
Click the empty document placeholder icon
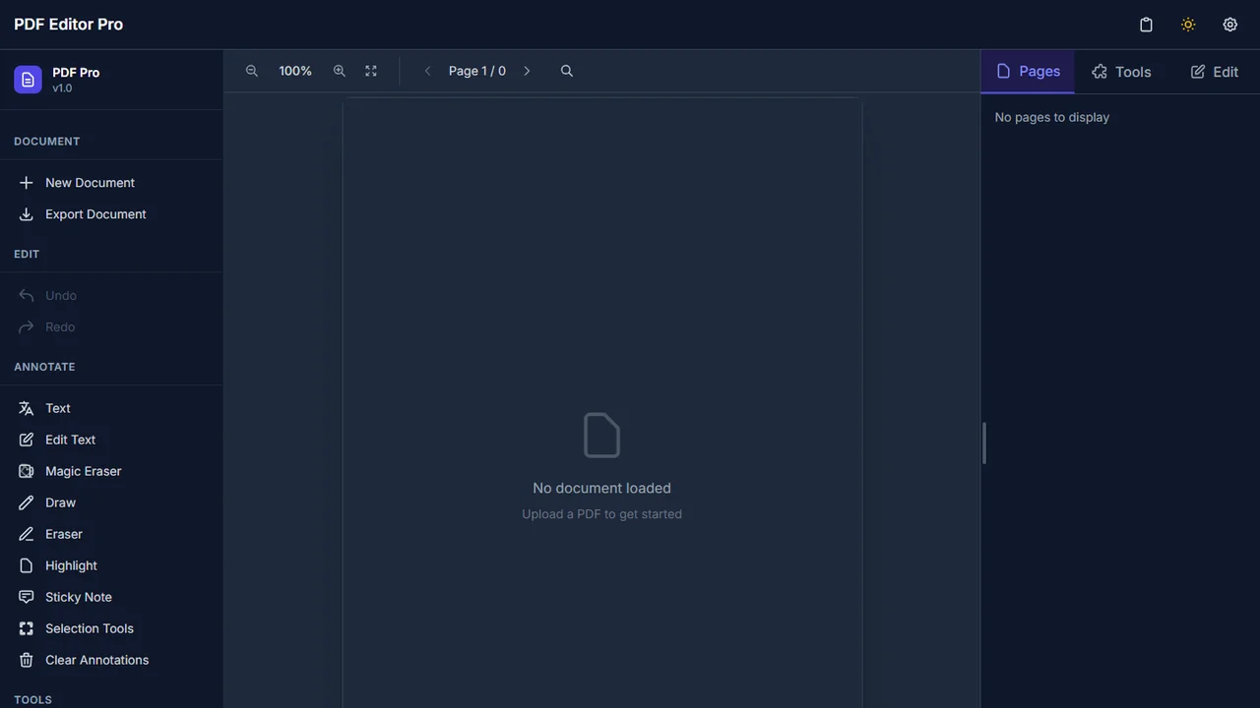601,436
